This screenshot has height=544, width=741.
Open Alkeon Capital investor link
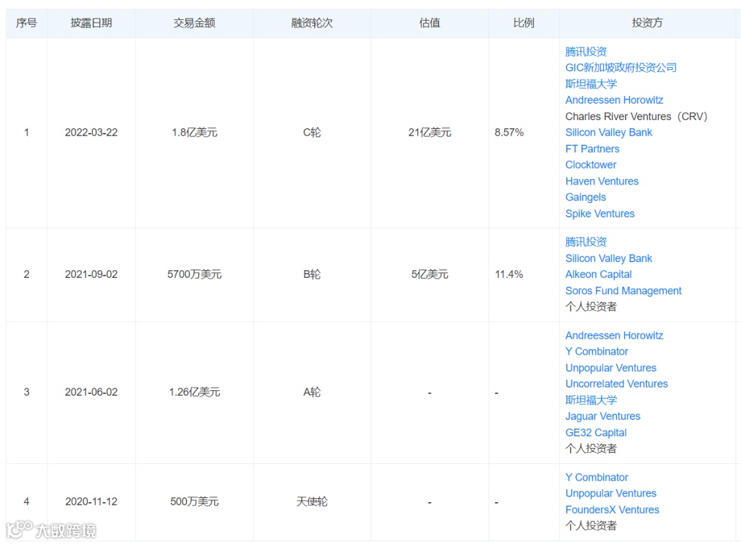pyautogui.click(x=598, y=274)
